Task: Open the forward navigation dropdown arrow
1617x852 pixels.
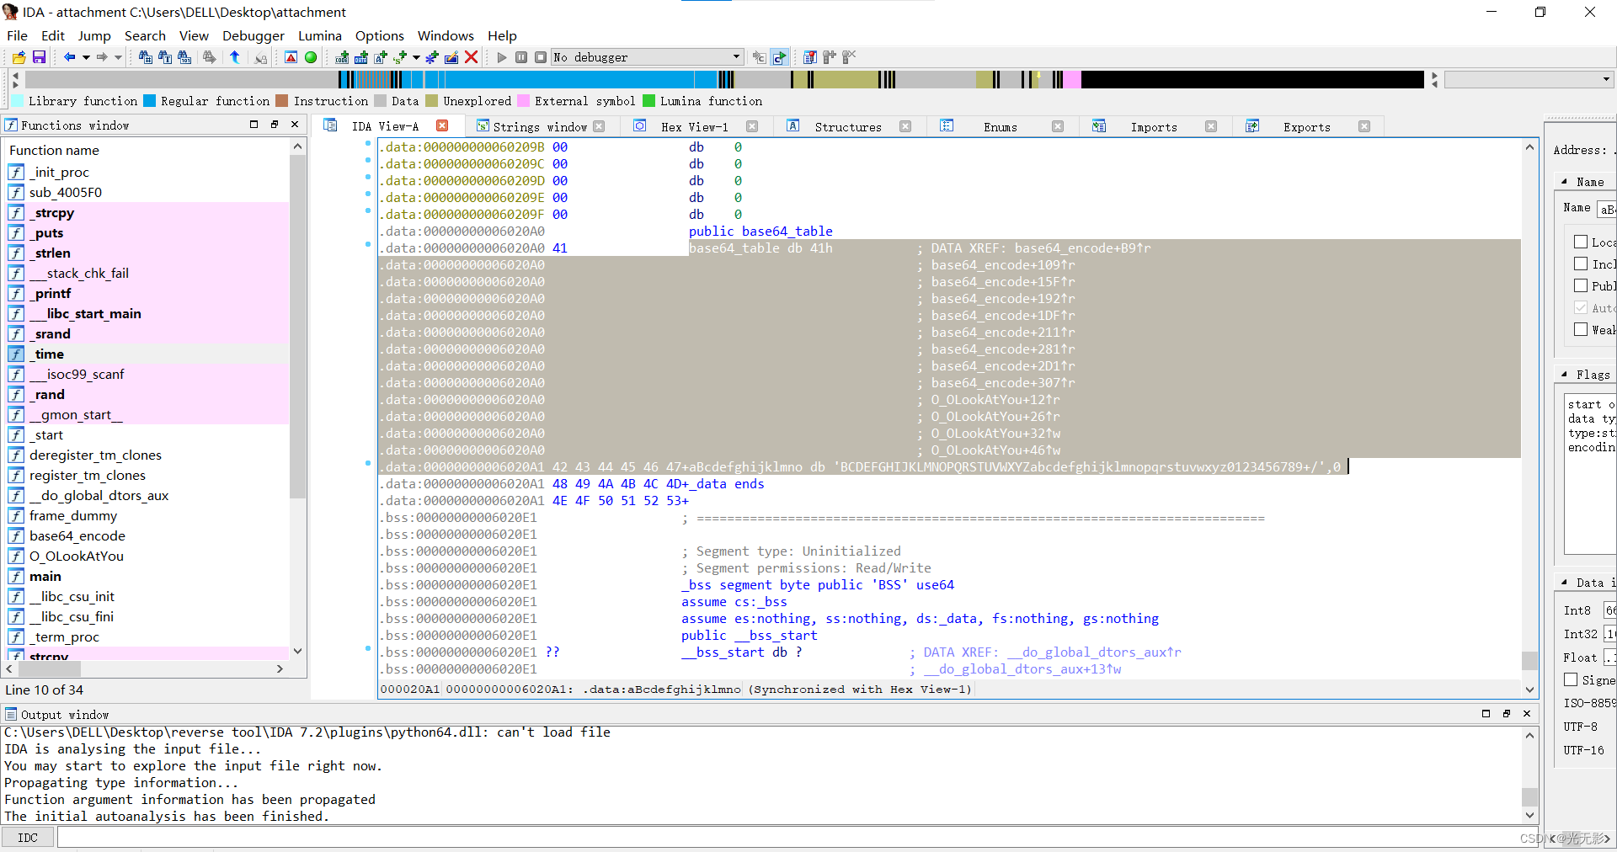Action: tap(118, 57)
